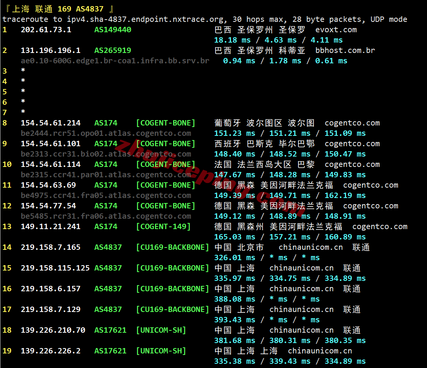The width and height of the screenshot is (427, 368).
Task: Click IP address 219.158.7.129
Action: tap(51, 309)
